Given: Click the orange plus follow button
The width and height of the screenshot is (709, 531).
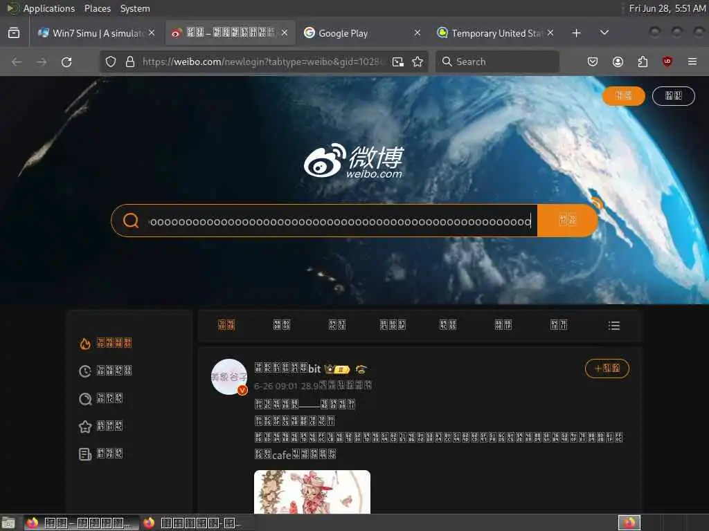Looking at the screenshot, I should [x=607, y=369].
